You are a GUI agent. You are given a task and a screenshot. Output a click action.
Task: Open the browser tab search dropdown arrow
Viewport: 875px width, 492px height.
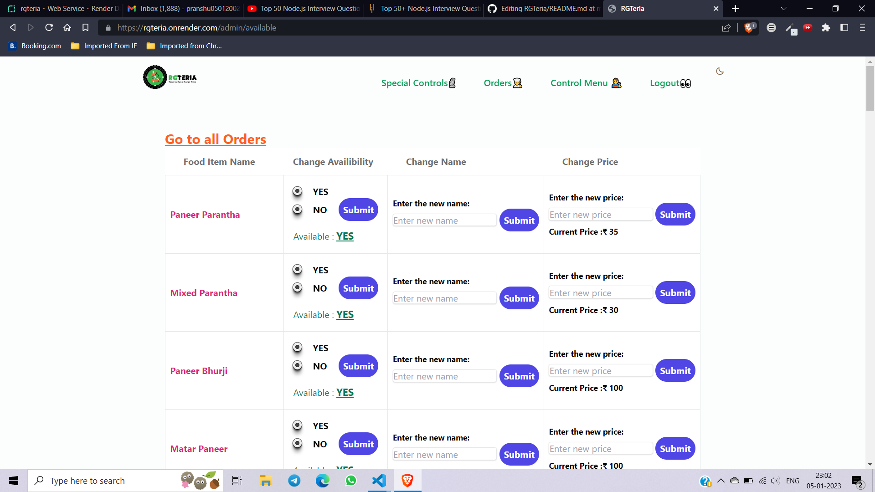tap(783, 9)
